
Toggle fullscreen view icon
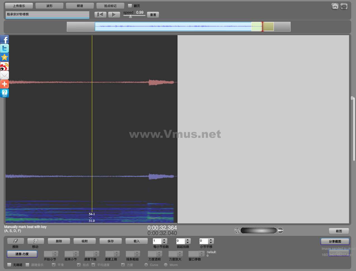(344, 6)
